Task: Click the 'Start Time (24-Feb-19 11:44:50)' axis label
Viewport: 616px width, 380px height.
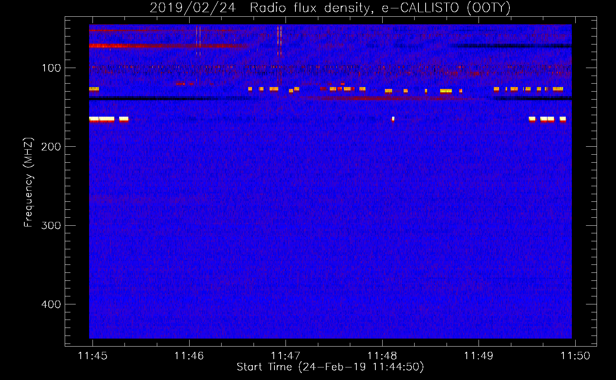Action: [x=330, y=367]
